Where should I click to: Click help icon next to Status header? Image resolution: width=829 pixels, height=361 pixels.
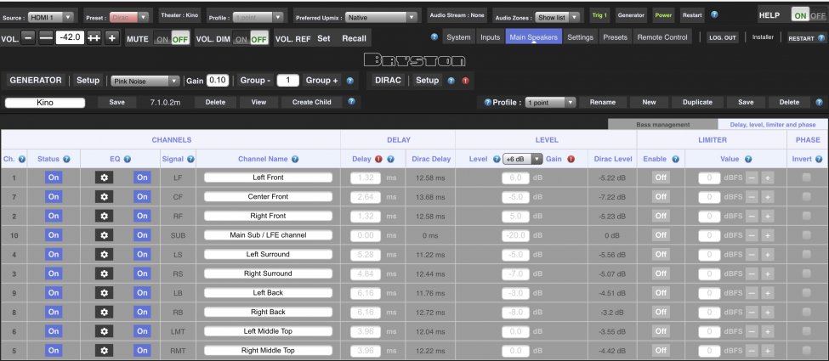(66, 159)
